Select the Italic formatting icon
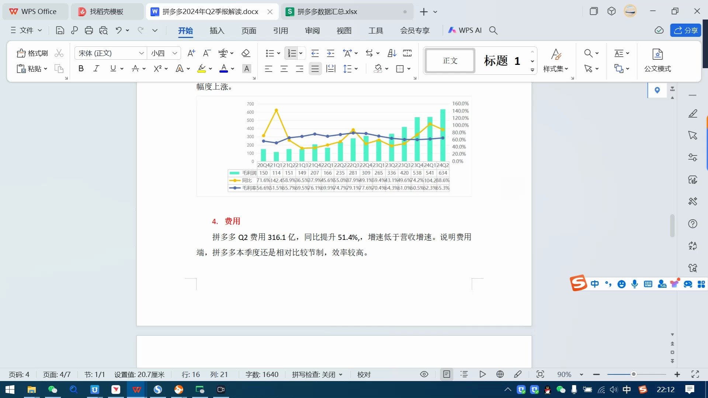 point(96,69)
